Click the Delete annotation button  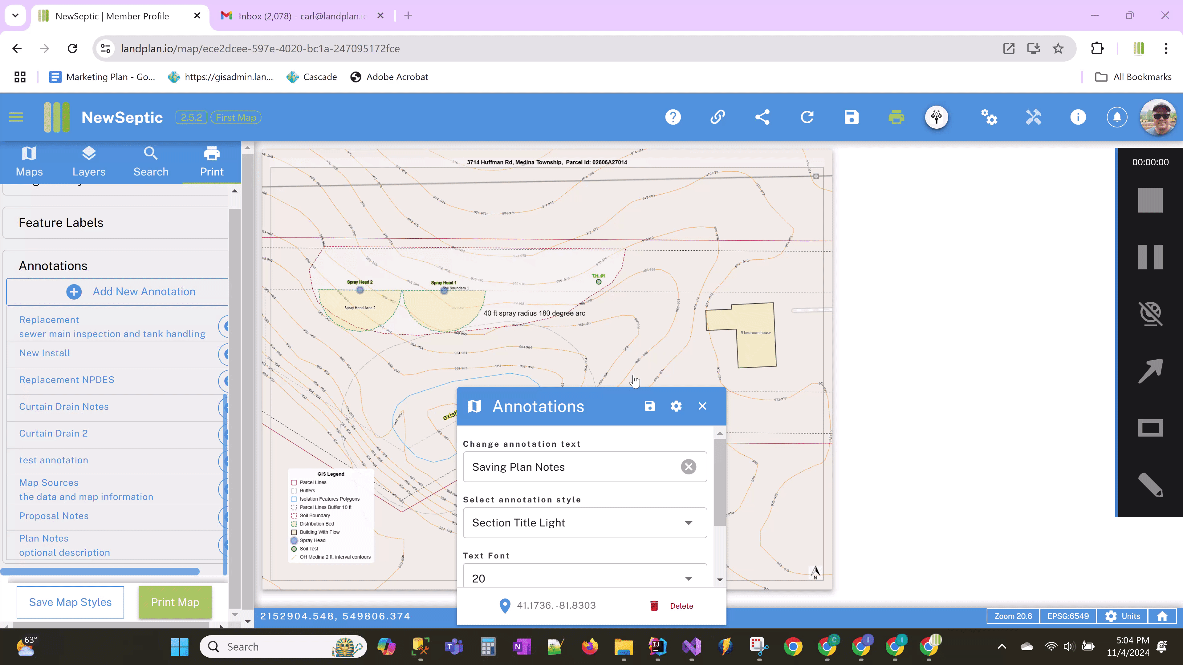[673, 606]
